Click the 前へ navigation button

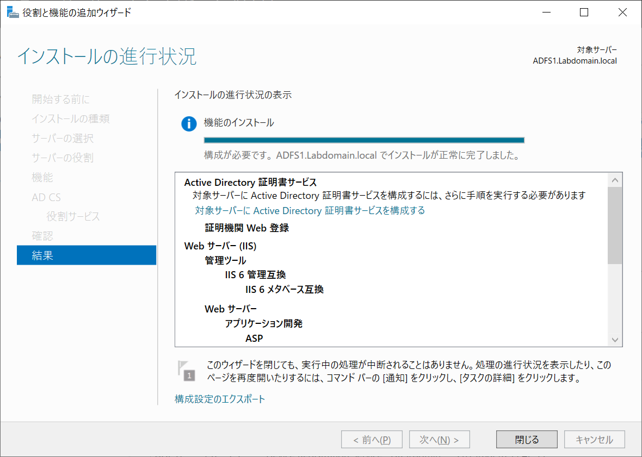372,439
